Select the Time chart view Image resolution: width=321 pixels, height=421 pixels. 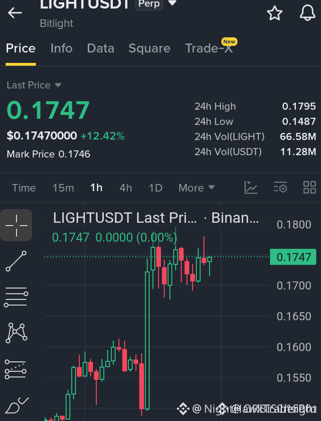24,188
